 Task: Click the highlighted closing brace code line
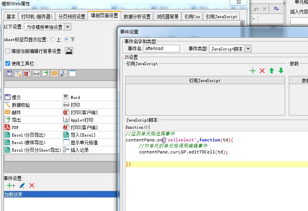coord(217,164)
